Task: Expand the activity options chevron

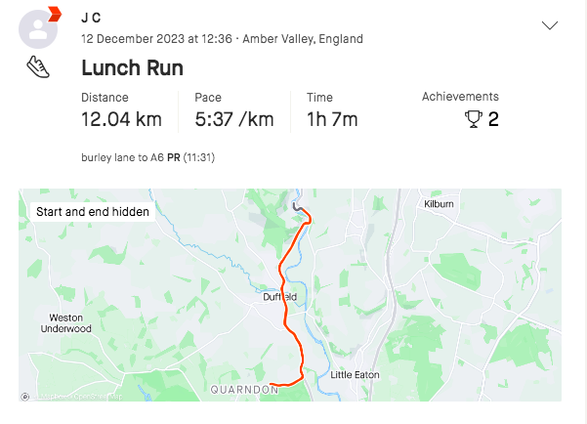Action: point(550,25)
